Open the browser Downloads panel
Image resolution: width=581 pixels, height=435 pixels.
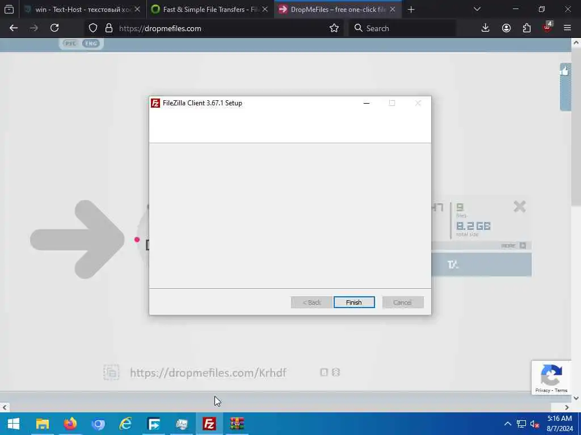click(x=486, y=28)
